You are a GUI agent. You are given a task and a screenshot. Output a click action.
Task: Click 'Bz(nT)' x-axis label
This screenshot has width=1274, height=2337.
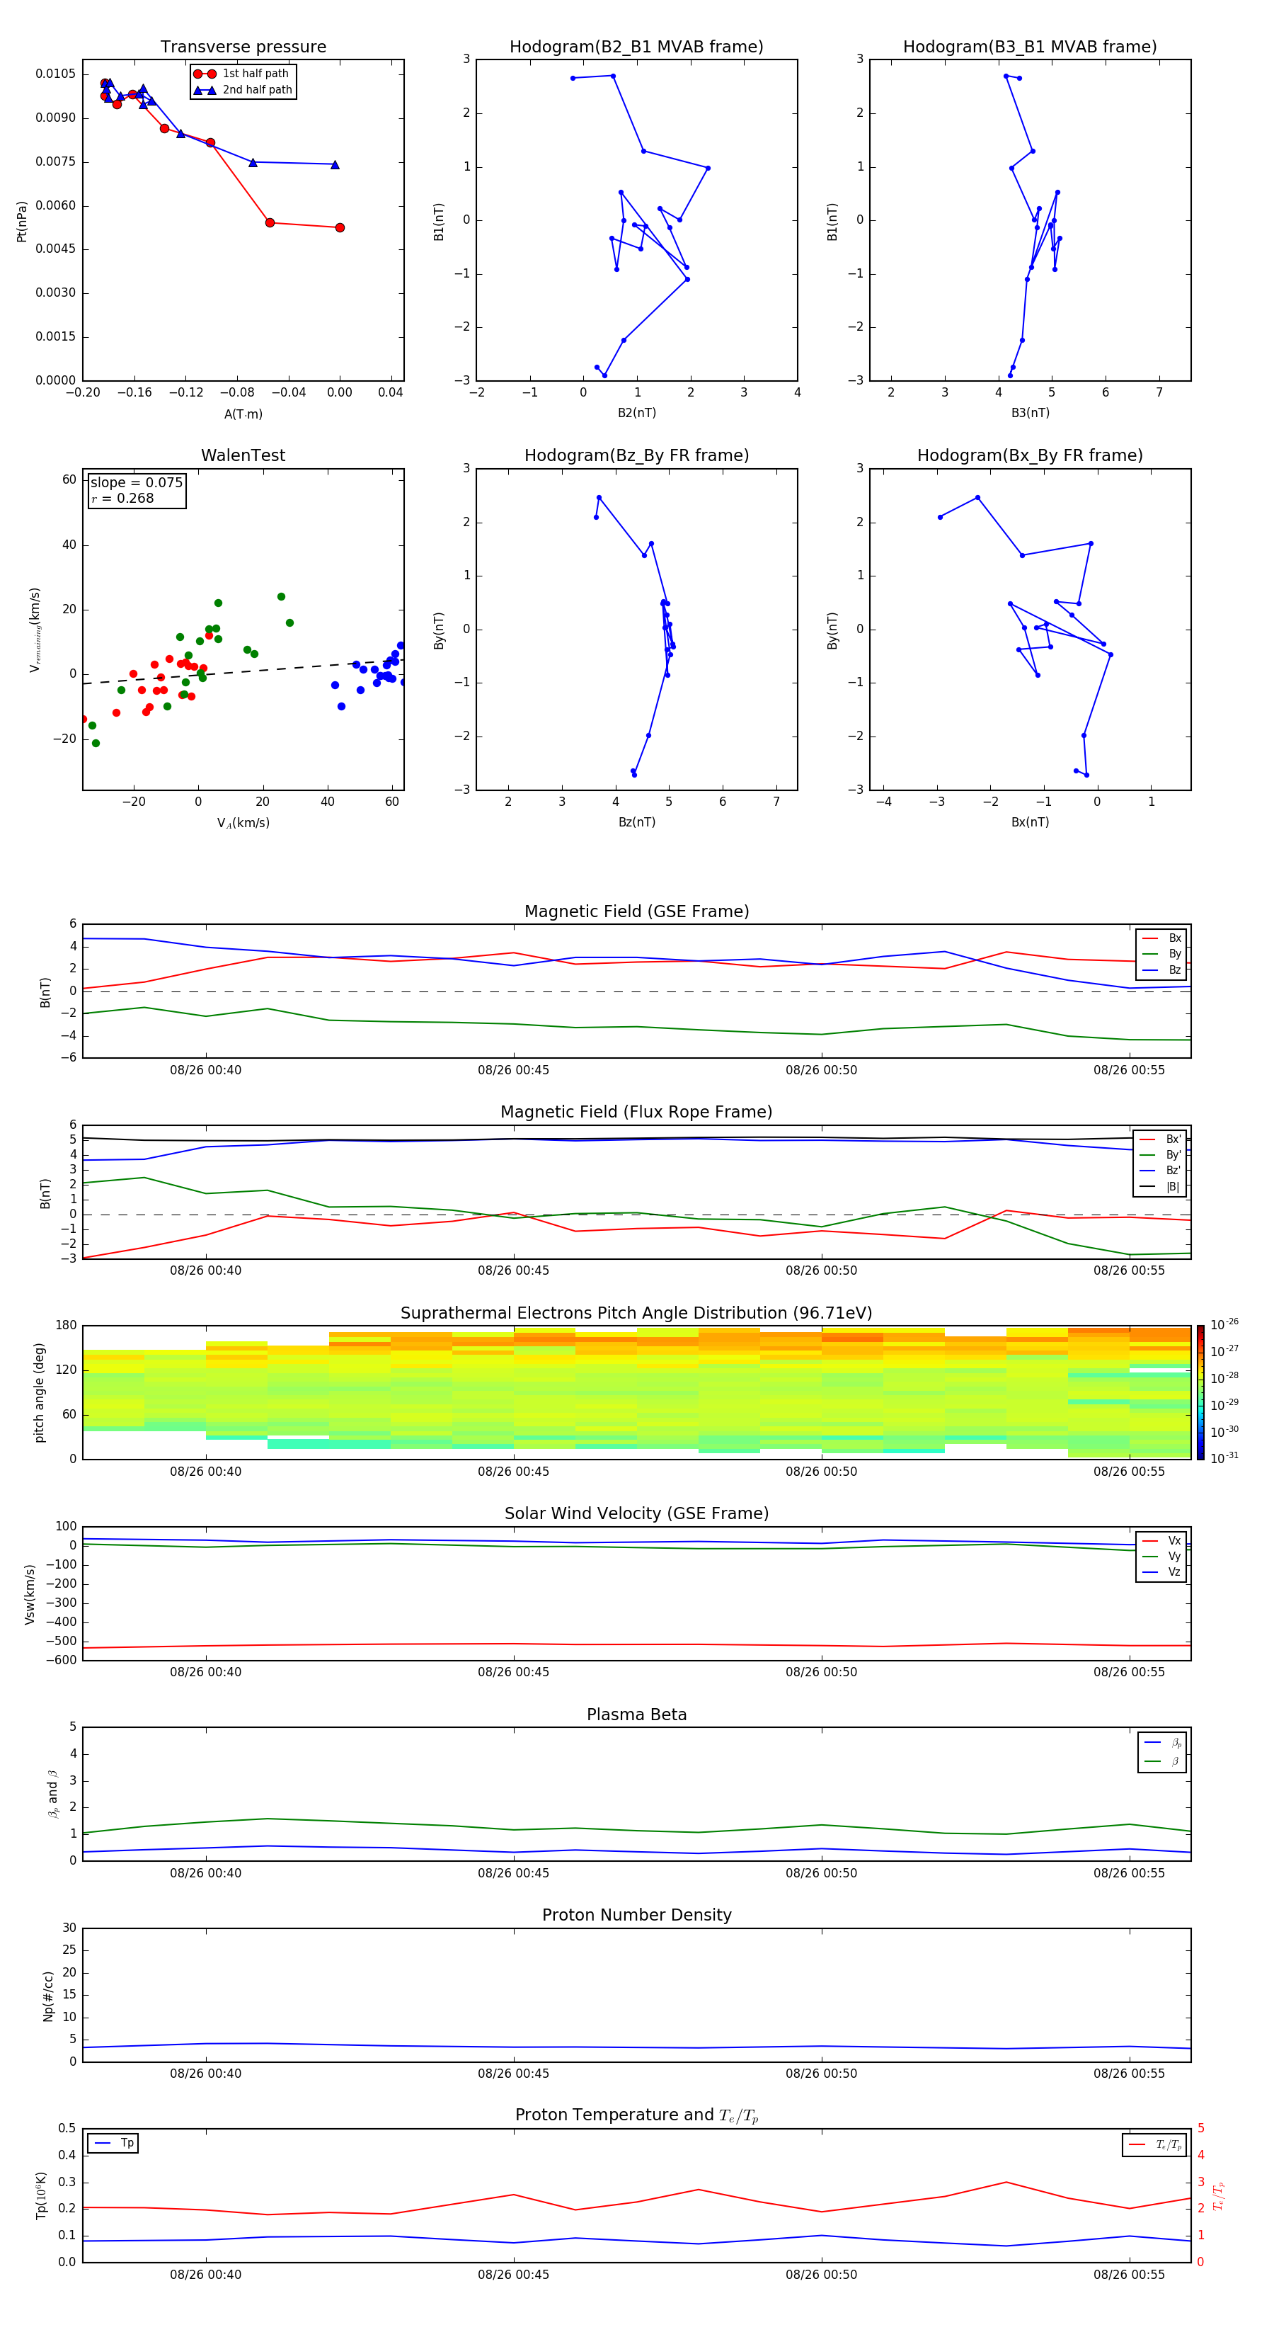coord(636,822)
